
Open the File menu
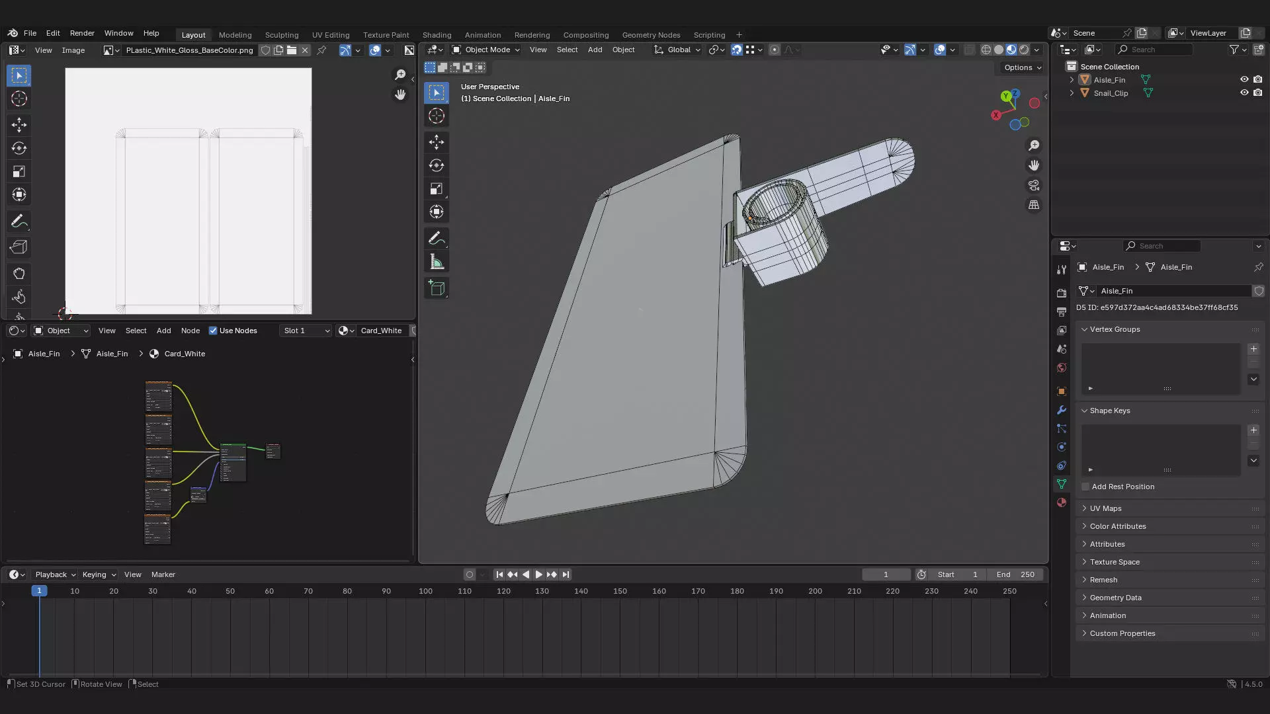point(30,33)
